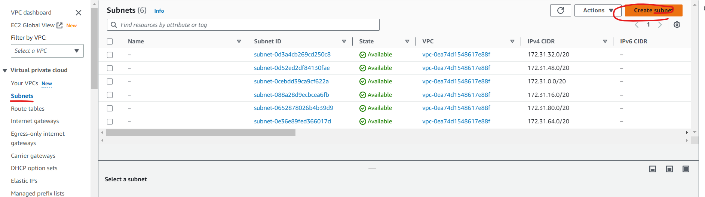Open the Actions dropdown menu
This screenshot has width=705, height=197.
[x=598, y=10]
